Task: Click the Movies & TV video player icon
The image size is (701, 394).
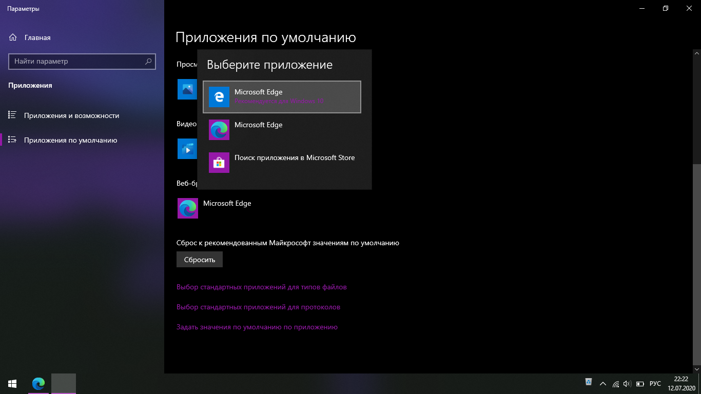Action: point(187,149)
